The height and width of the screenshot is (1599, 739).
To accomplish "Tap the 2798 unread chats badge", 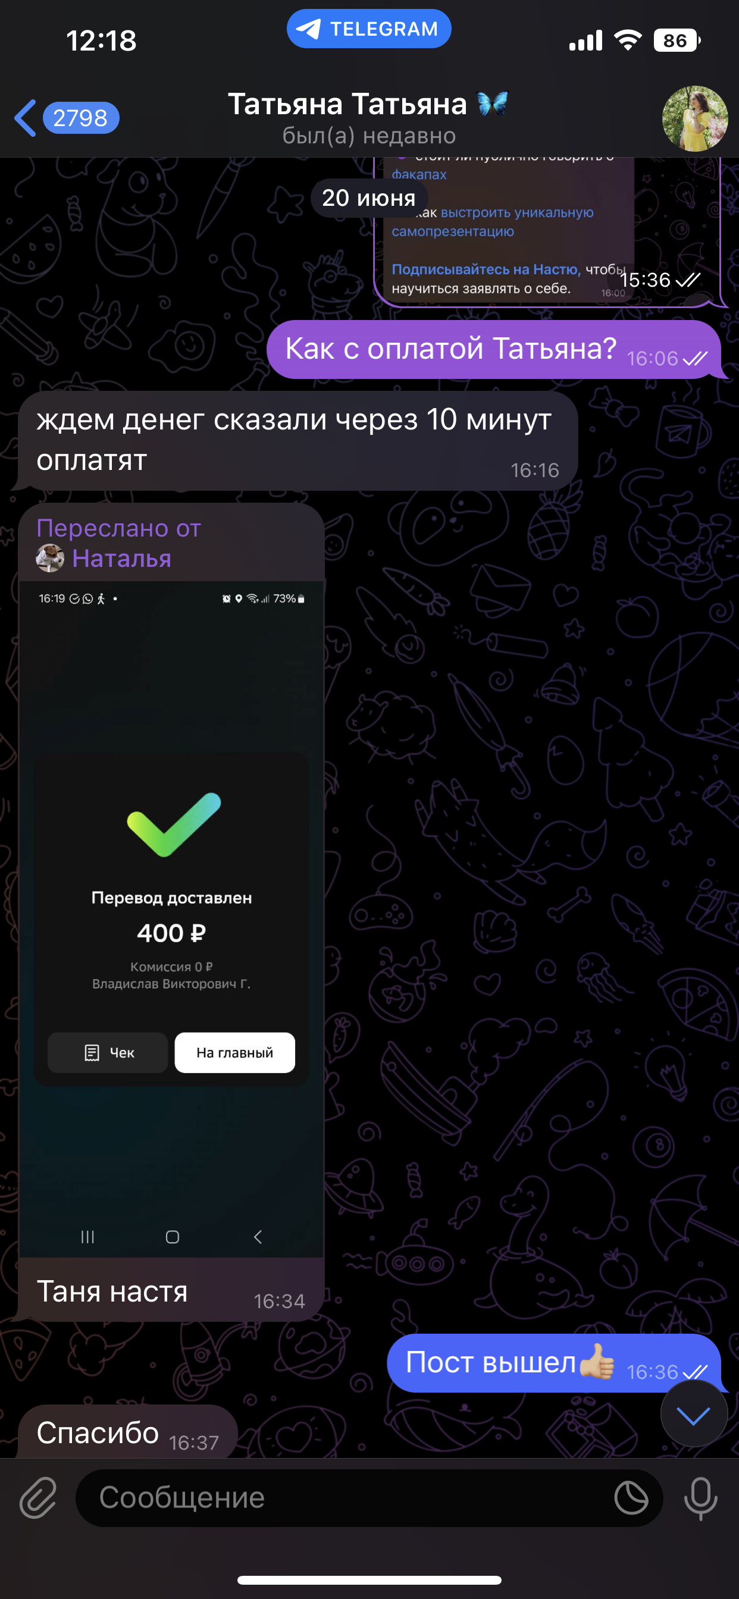I will coord(81,118).
